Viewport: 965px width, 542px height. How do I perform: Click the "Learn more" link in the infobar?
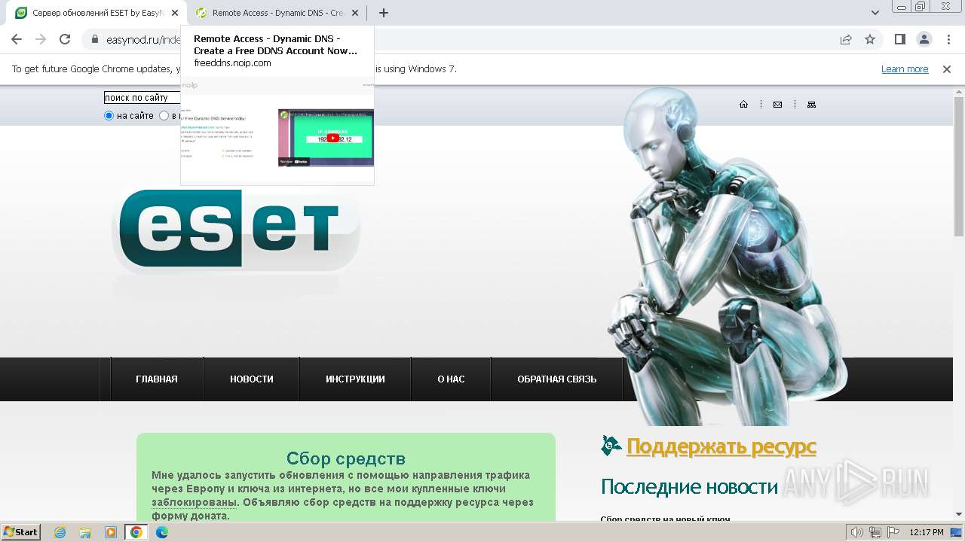click(x=905, y=69)
